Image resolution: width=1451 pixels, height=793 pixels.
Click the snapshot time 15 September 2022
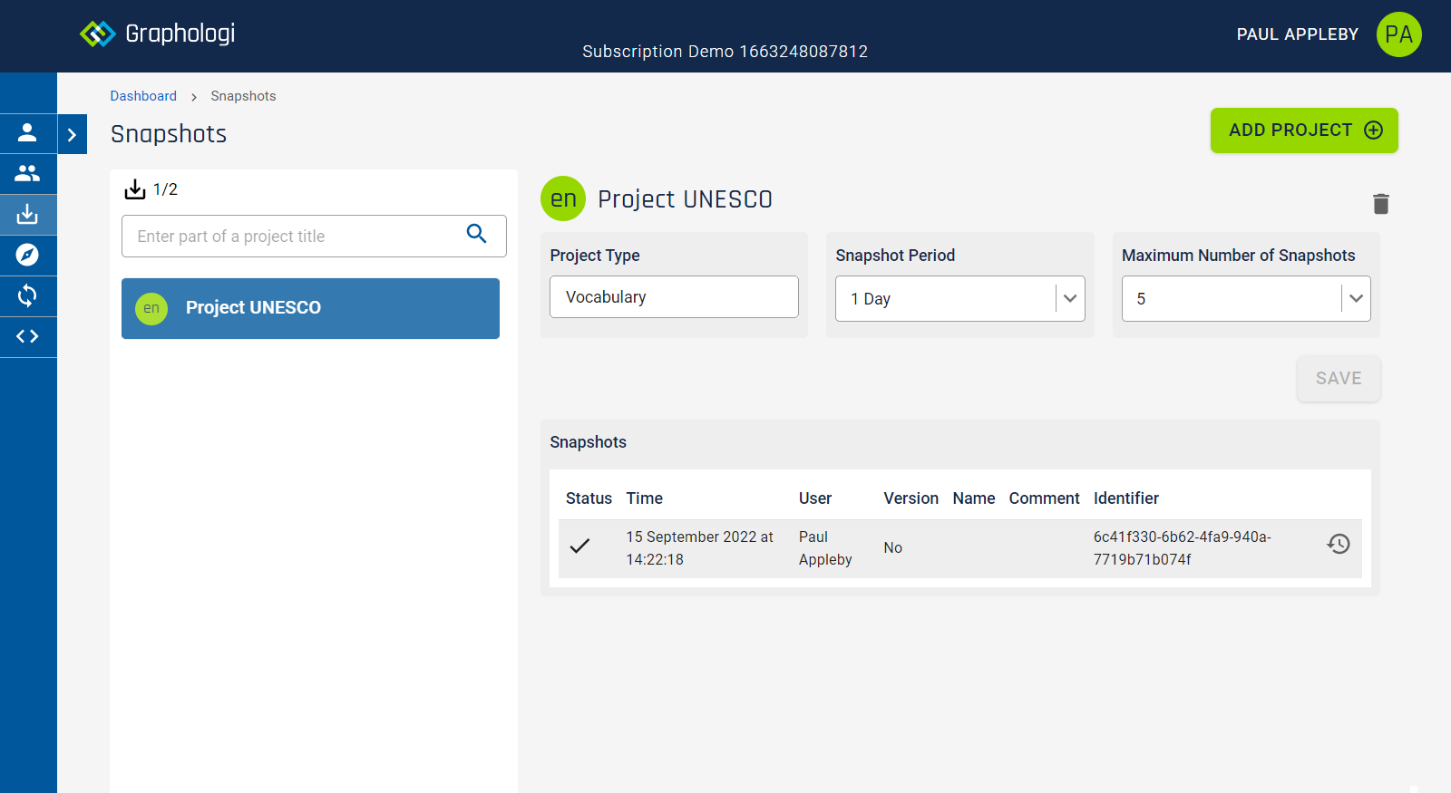700,548
